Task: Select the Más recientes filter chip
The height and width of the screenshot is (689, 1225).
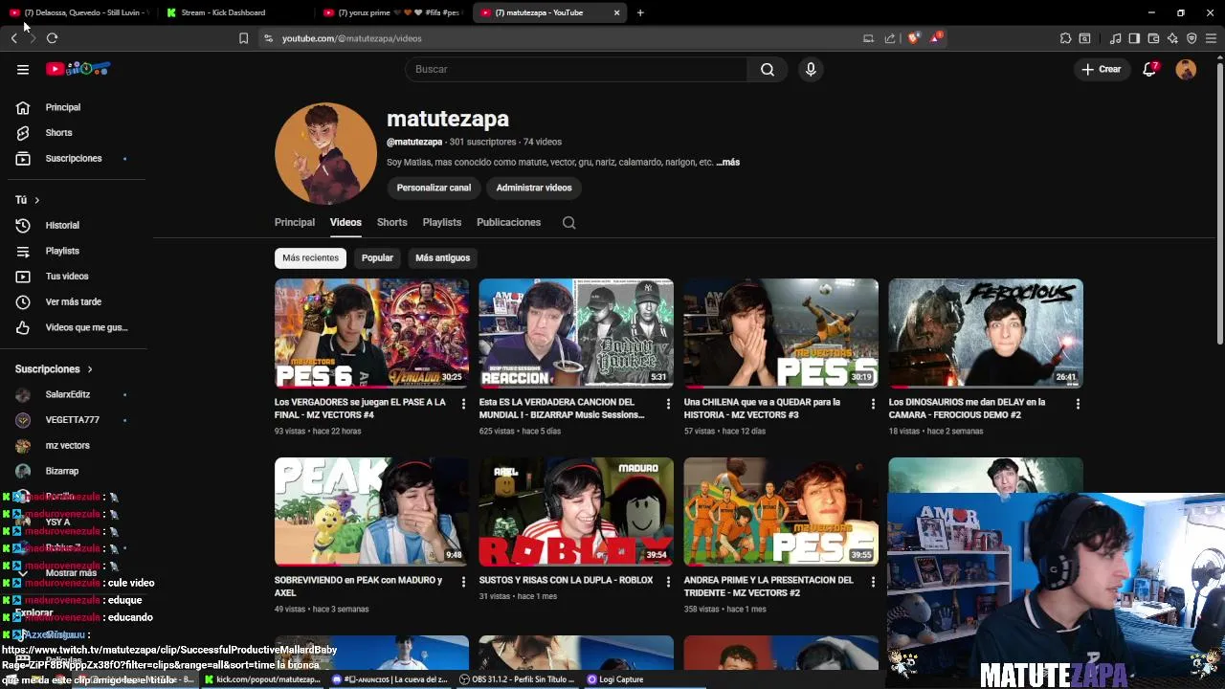Action: 310,257
